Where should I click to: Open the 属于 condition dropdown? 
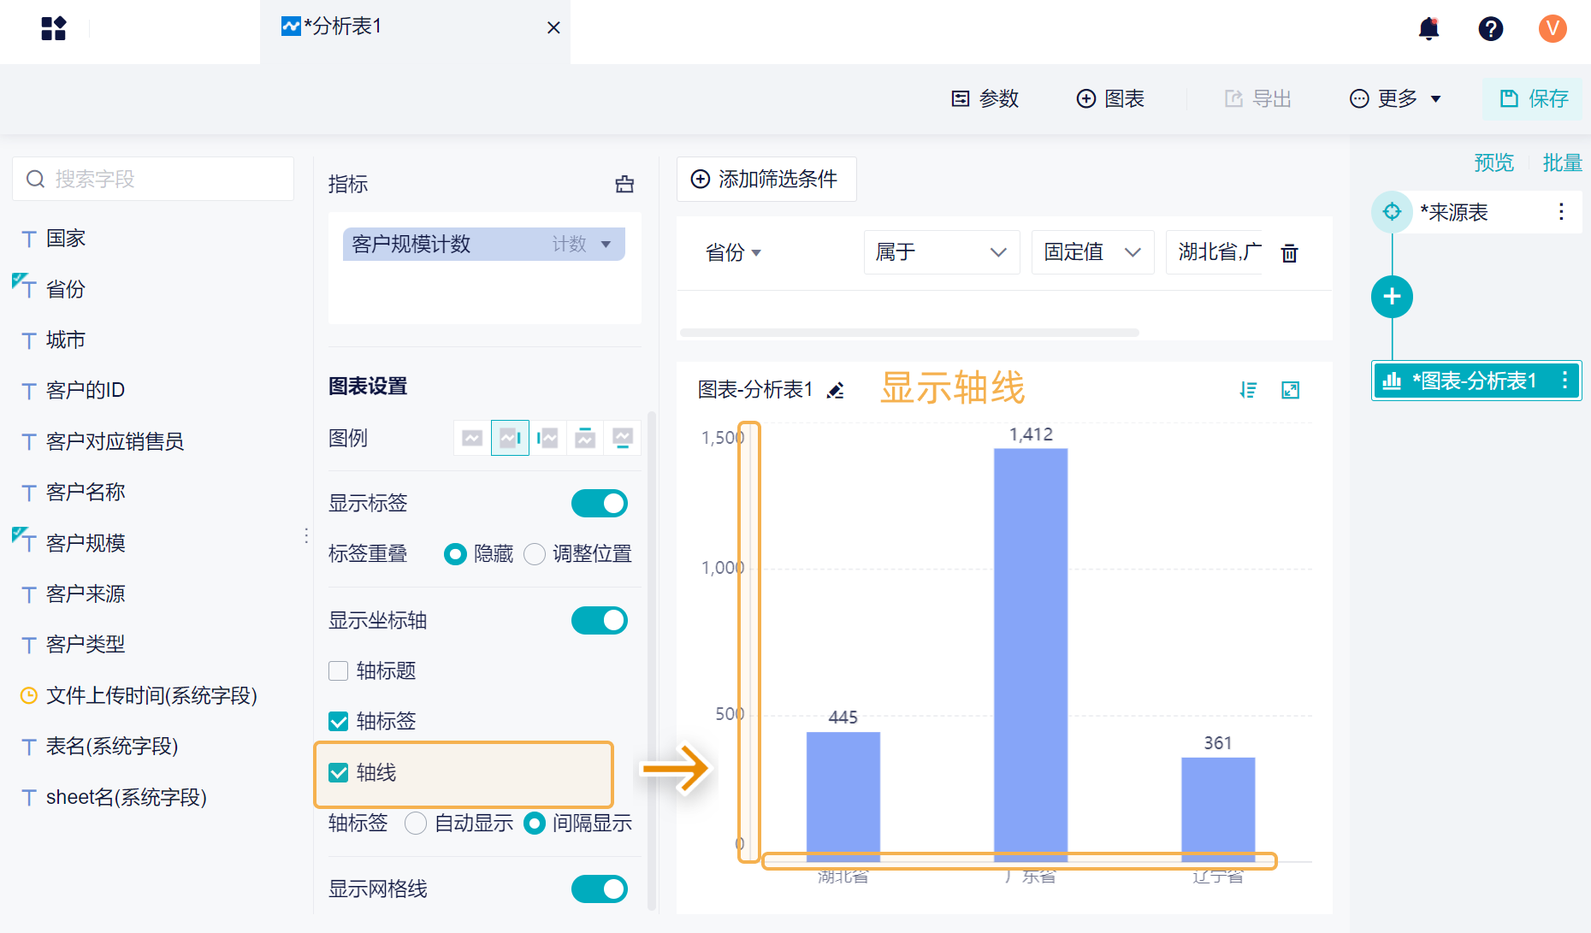tap(941, 252)
